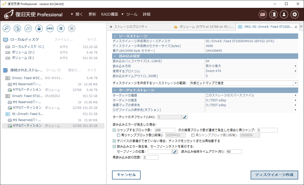Click the folder icon of ボリューム tab
304x185 pixels.
tap(176, 27)
